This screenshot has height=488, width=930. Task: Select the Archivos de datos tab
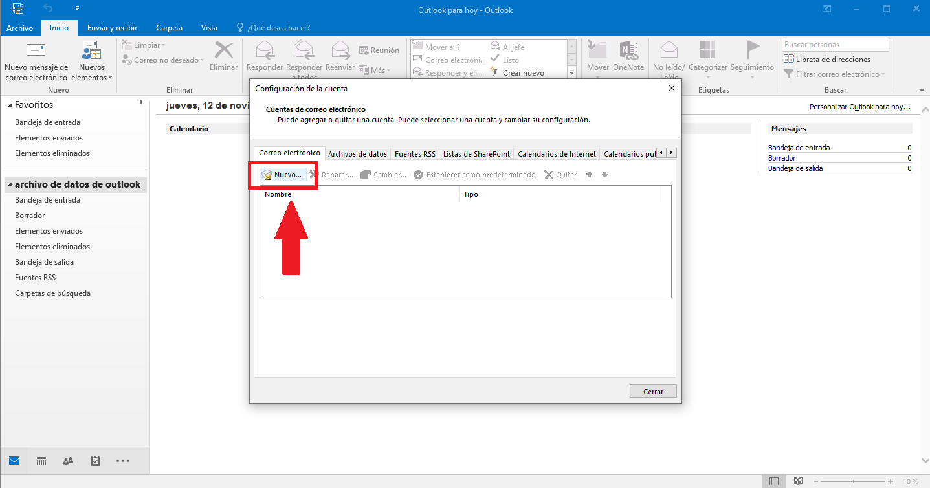(x=357, y=154)
